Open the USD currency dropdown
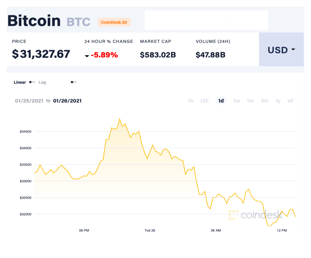The image size is (311, 258). [x=281, y=50]
